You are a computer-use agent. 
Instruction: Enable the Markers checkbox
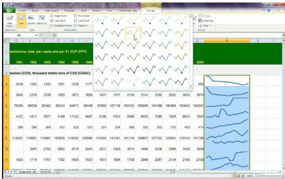click(75, 26)
